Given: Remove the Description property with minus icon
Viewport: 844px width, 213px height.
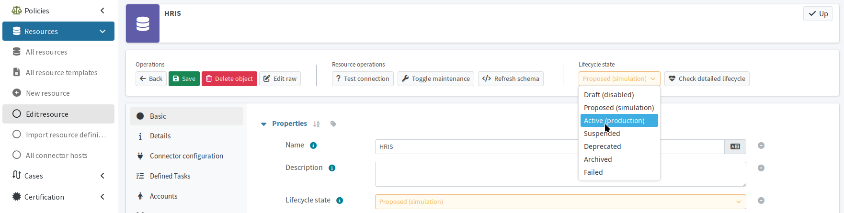Looking at the screenshot, I should pyautogui.click(x=761, y=168).
